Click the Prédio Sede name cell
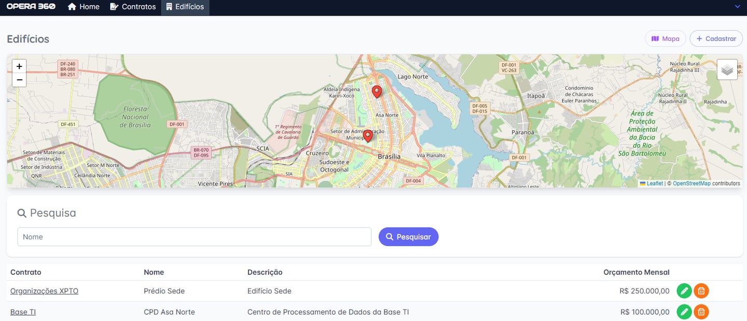 [164, 291]
